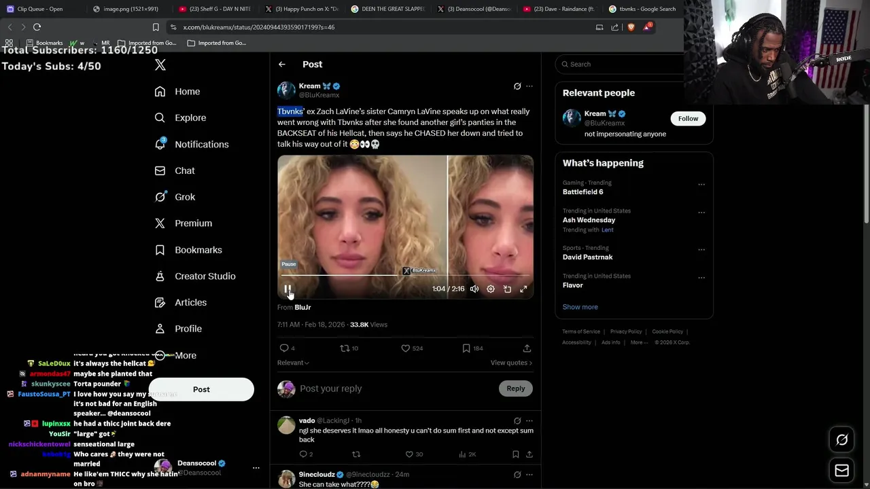Viewport: 870px width, 489px height.
Task: Bookmark this page in address bar
Action: (156, 27)
